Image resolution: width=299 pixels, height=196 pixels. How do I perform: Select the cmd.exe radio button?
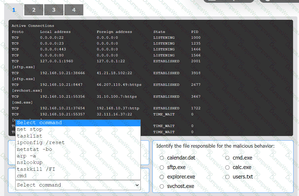[x=227, y=158]
